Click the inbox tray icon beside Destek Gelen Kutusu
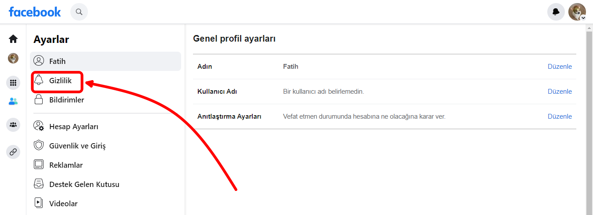 (39, 184)
